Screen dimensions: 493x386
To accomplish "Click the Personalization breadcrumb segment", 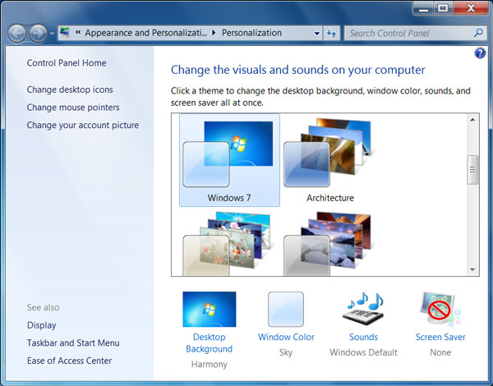I will point(251,33).
